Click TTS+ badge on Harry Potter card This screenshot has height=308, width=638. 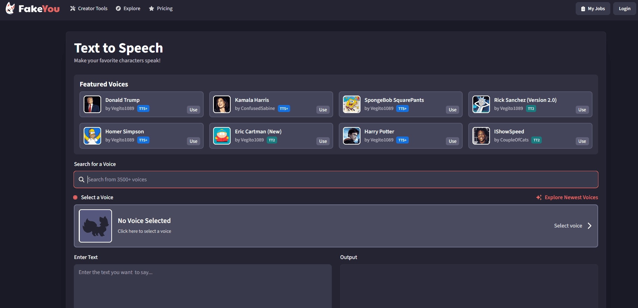pos(402,140)
